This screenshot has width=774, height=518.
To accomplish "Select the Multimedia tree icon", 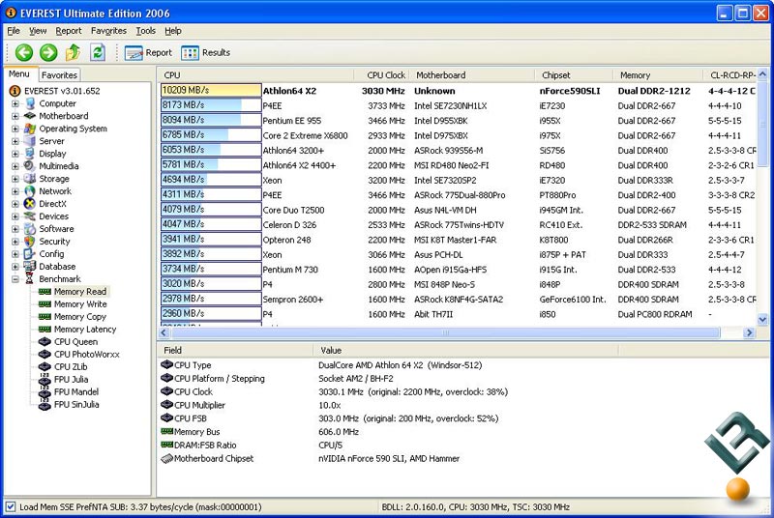I will (x=30, y=166).
